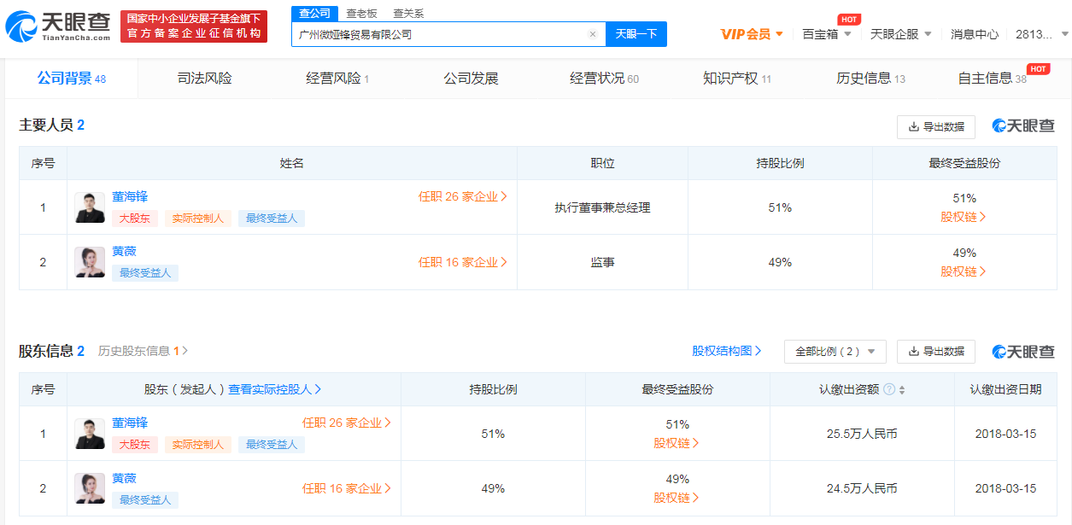Click 查看实际控股人 link in table header

tap(275, 389)
